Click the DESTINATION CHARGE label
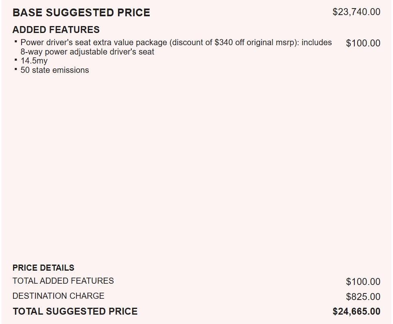 pos(58,296)
